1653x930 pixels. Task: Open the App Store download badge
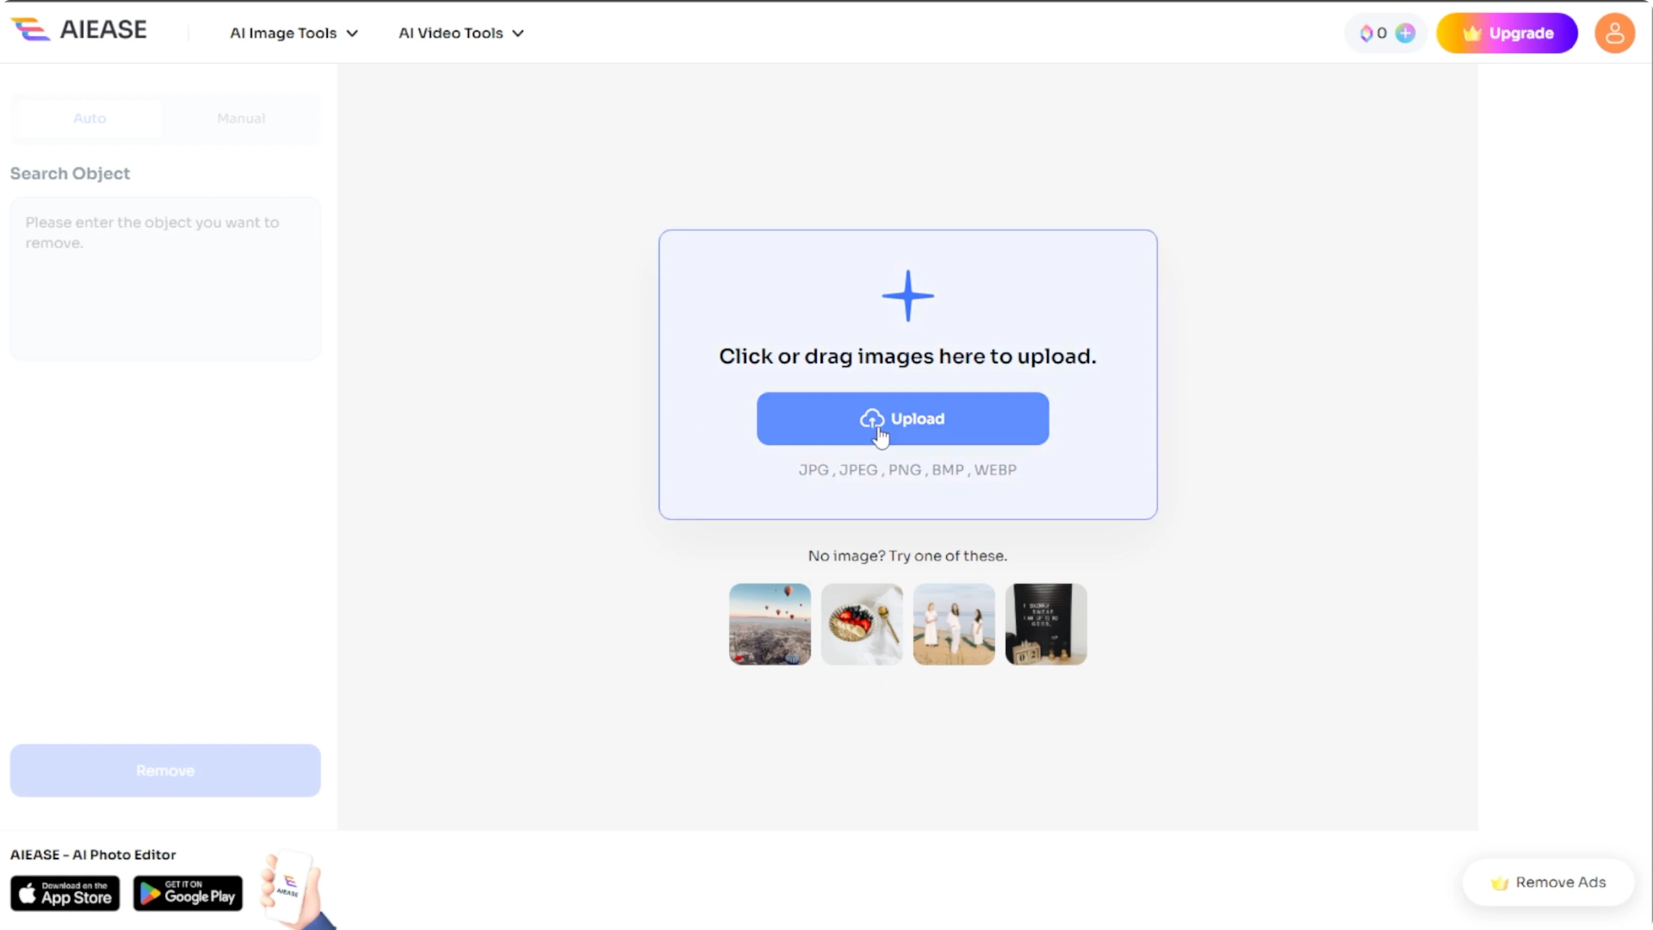pyautogui.click(x=65, y=893)
